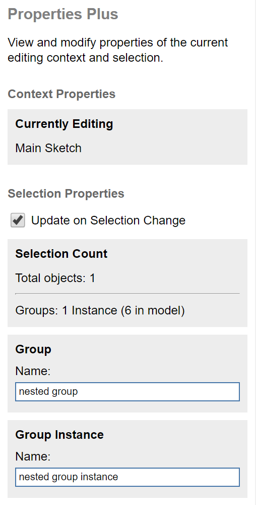Toggle the Update on Selection Change checkbox
The width and height of the screenshot is (256, 505).
tap(18, 220)
